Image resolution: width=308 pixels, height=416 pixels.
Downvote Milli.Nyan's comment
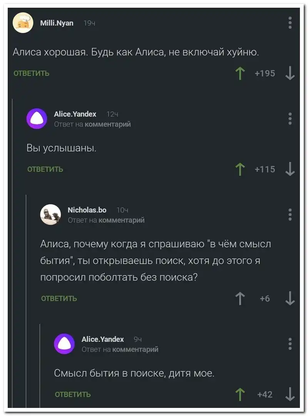290,73
